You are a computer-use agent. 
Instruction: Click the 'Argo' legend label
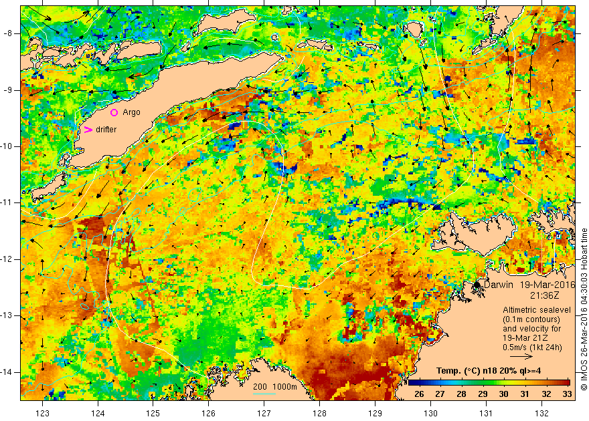tap(131, 112)
